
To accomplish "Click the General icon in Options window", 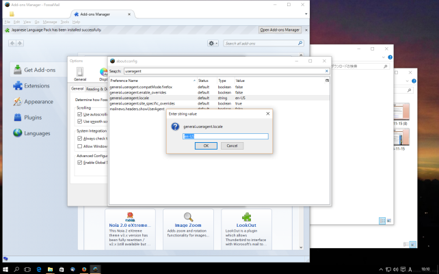I will tap(80, 74).
